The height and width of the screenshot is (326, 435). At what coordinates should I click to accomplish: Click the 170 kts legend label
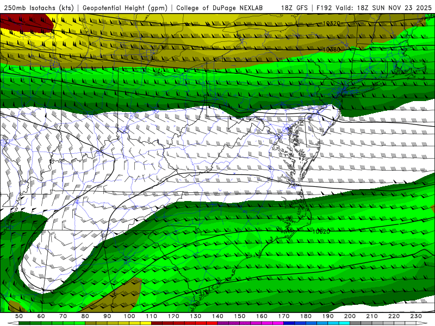[284, 316]
